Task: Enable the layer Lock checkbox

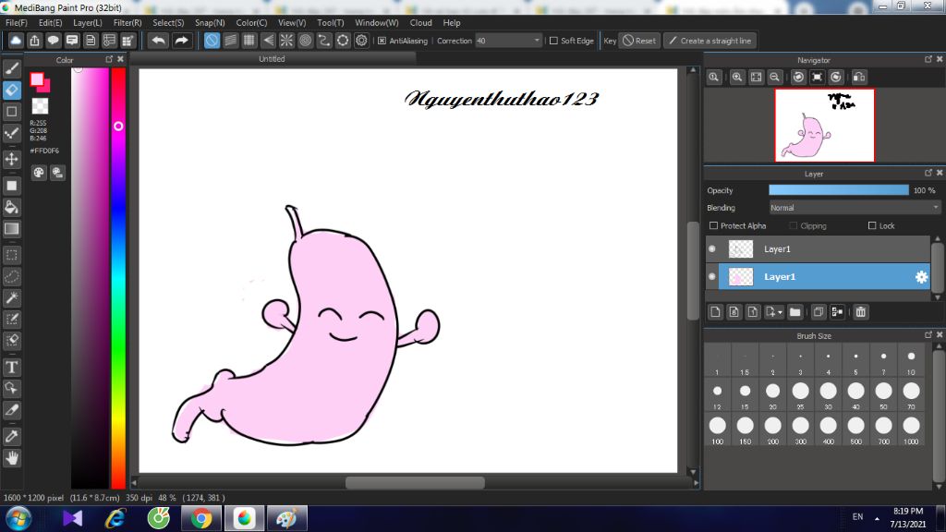Action: (x=872, y=225)
